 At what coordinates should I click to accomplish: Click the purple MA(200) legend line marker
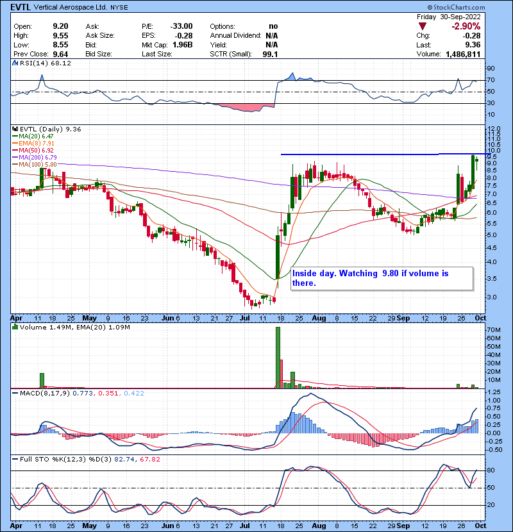[x=15, y=158]
